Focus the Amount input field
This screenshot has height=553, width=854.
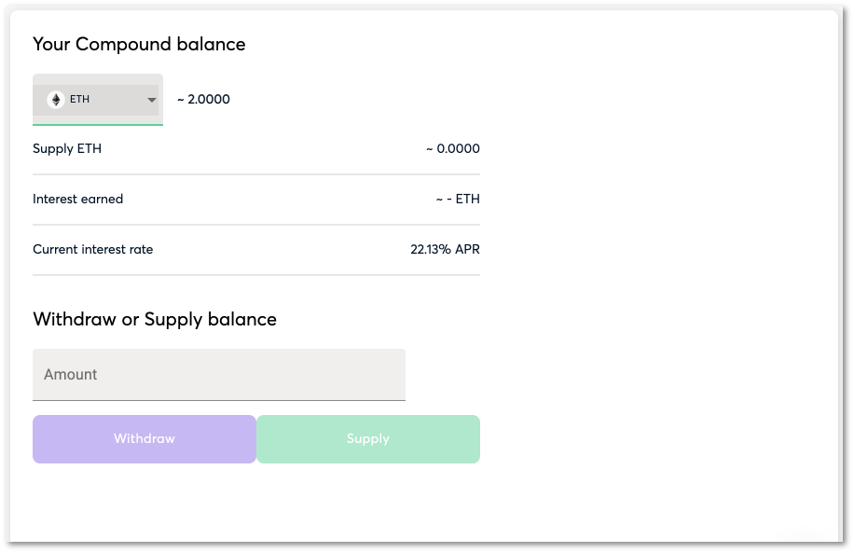[x=219, y=374]
